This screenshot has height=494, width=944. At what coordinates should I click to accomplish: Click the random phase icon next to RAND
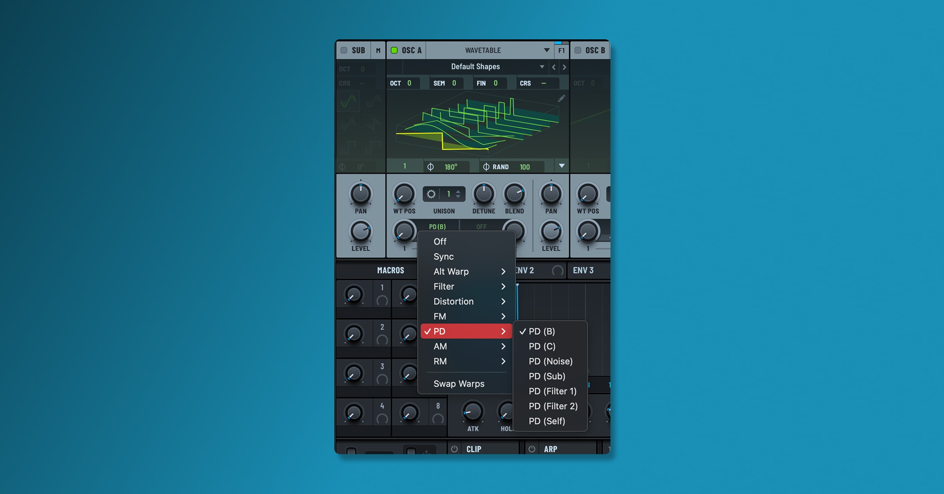(486, 167)
